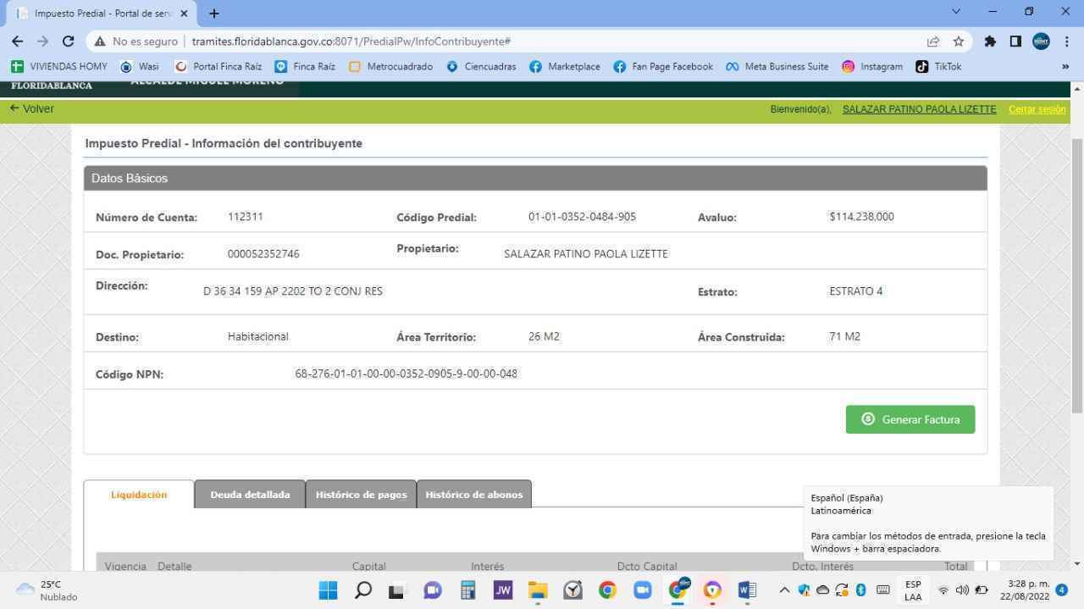
Task: Switch to Histórico de pagos tab
Action: click(x=361, y=495)
